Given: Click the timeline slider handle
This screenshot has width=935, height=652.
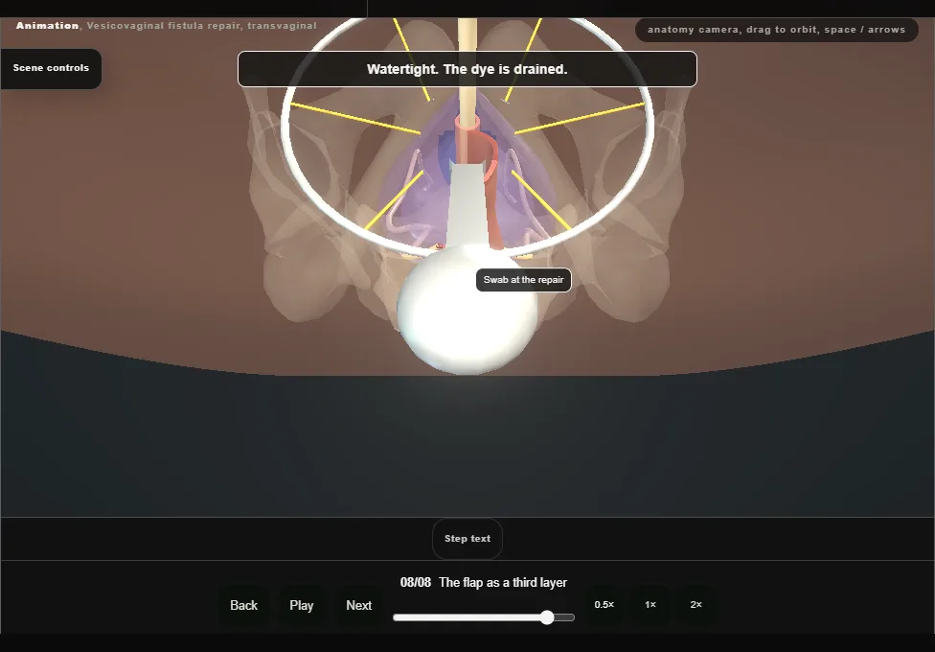Looking at the screenshot, I should pyautogui.click(x=547, y=617).
